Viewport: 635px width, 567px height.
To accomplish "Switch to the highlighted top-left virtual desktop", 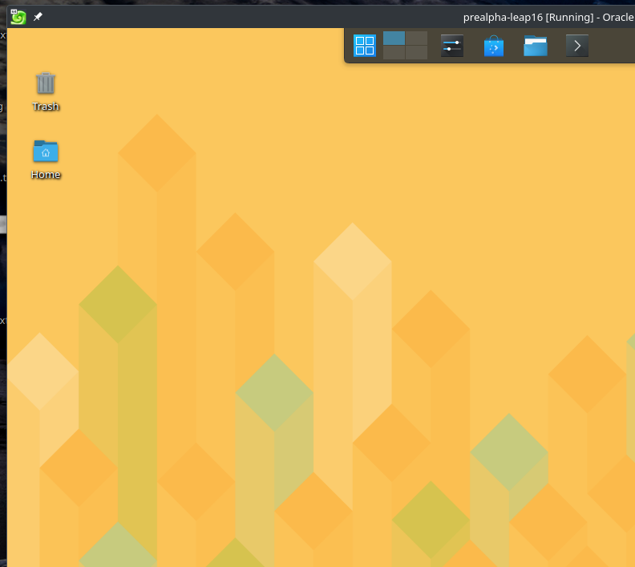I will point(394,38).
